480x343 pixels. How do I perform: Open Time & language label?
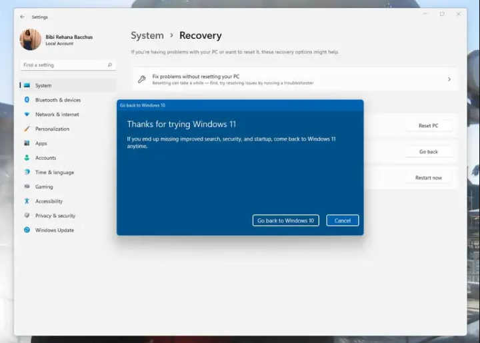pos(55,172)
